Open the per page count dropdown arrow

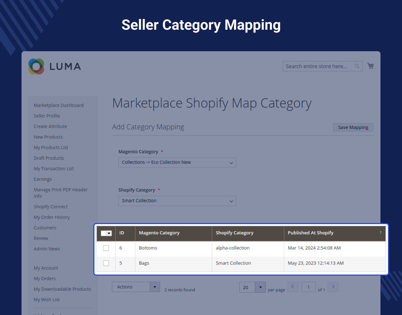[x=260, y=287]
